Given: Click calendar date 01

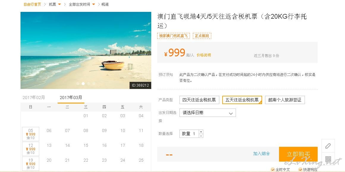Looking at the screenshot, I should (86, 116).
